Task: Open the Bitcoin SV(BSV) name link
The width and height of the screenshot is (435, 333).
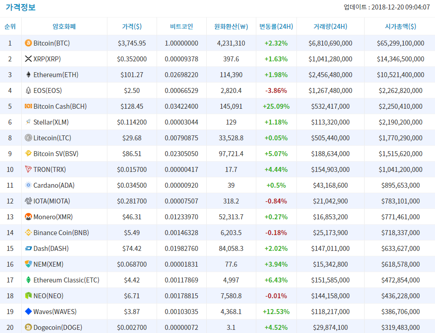Action: pyautogui.click(x=56, y=154)
